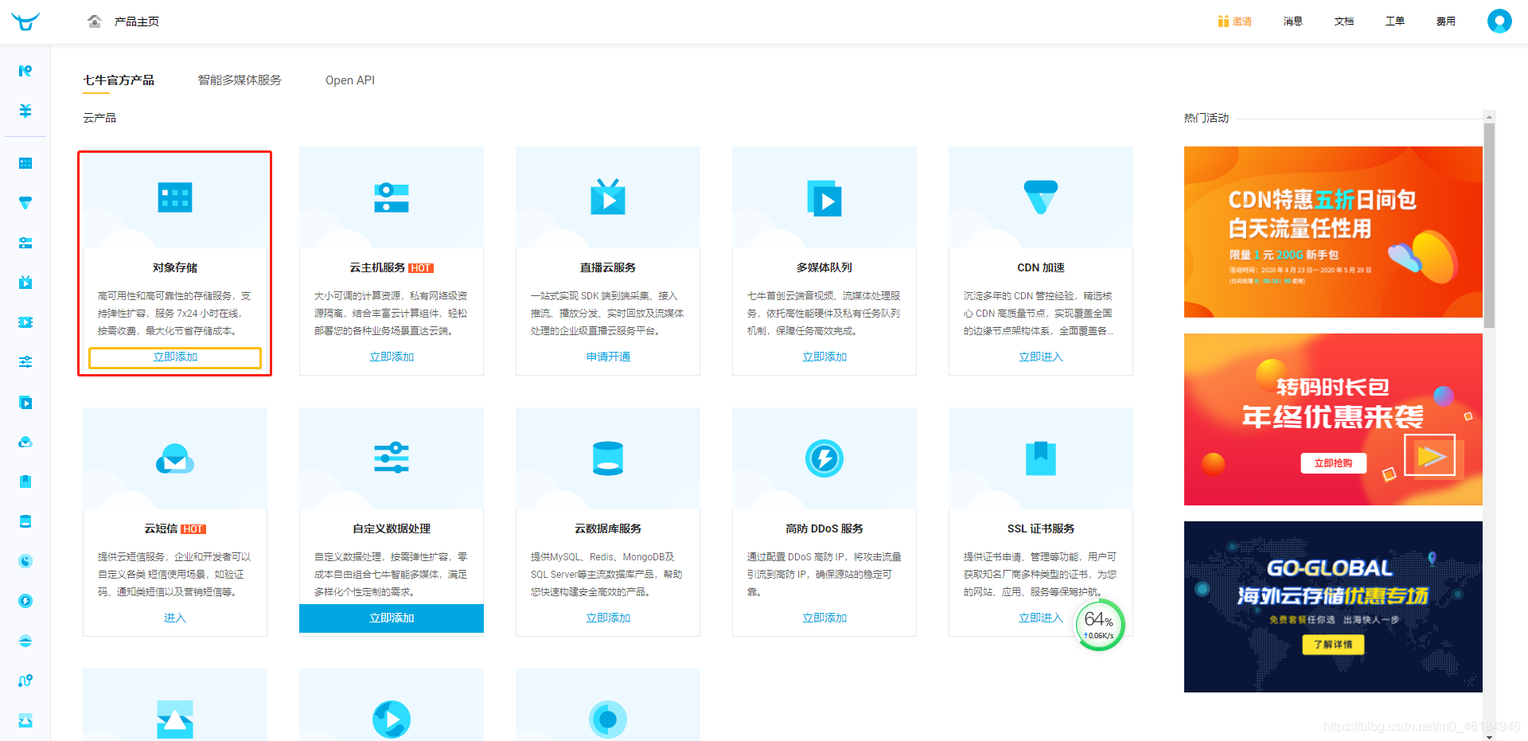Click the 64% network speed floating widget
The height and width of the screenshot is (741, 1528).
tap(1099, 626)
